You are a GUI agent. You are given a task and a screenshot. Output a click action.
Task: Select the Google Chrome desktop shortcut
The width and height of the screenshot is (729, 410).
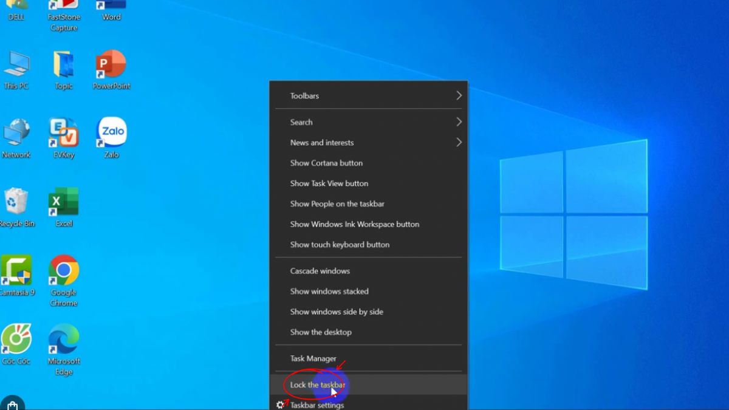[63, 281]
